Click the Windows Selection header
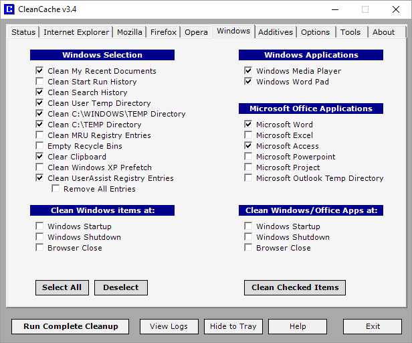The image size is (412, 343). coord(102,55)
